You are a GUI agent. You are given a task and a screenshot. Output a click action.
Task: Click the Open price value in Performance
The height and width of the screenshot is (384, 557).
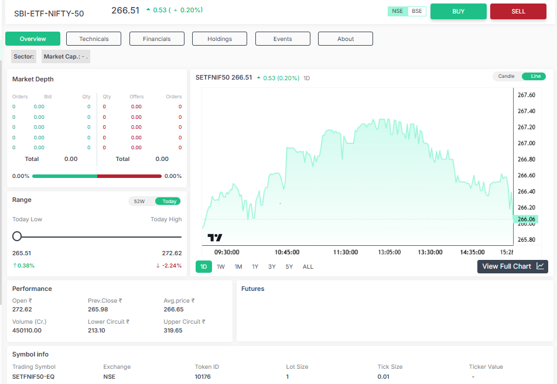coord(22,309)
